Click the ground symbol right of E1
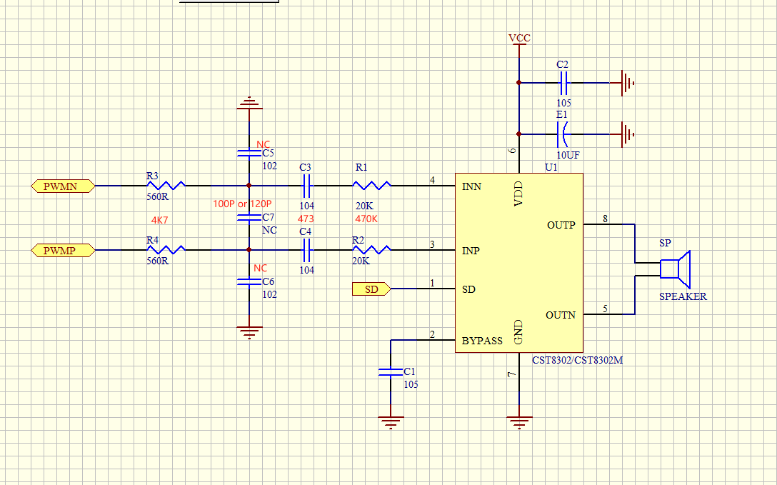This screenshot has height=485, width=777. coord(628,134)
